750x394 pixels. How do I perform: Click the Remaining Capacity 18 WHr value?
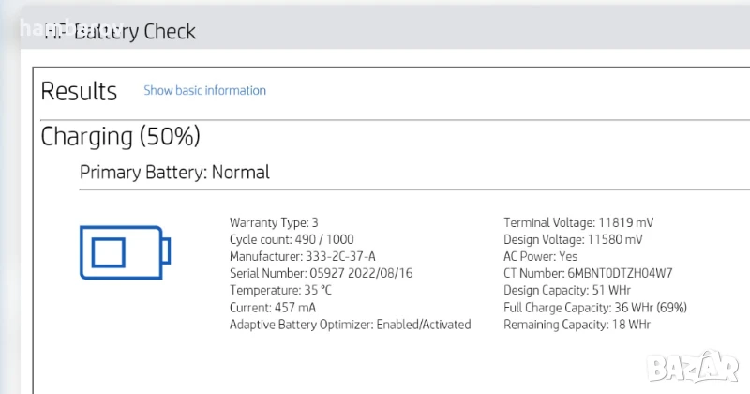[577, 325]
